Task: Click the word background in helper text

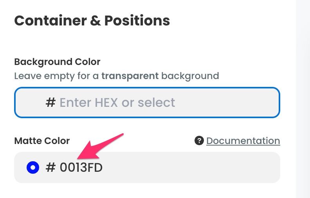Action: (190, 76)
